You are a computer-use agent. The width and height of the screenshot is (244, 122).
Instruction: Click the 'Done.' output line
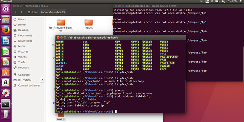tap(59, 109)
